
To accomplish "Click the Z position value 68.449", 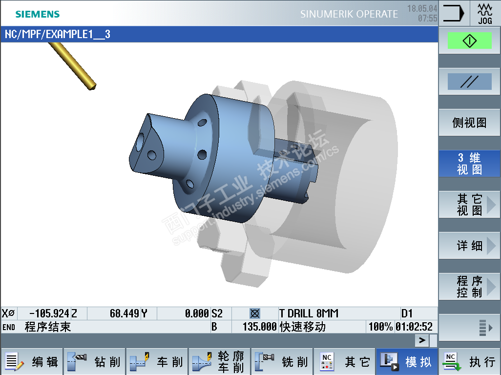I will [125, 313].
